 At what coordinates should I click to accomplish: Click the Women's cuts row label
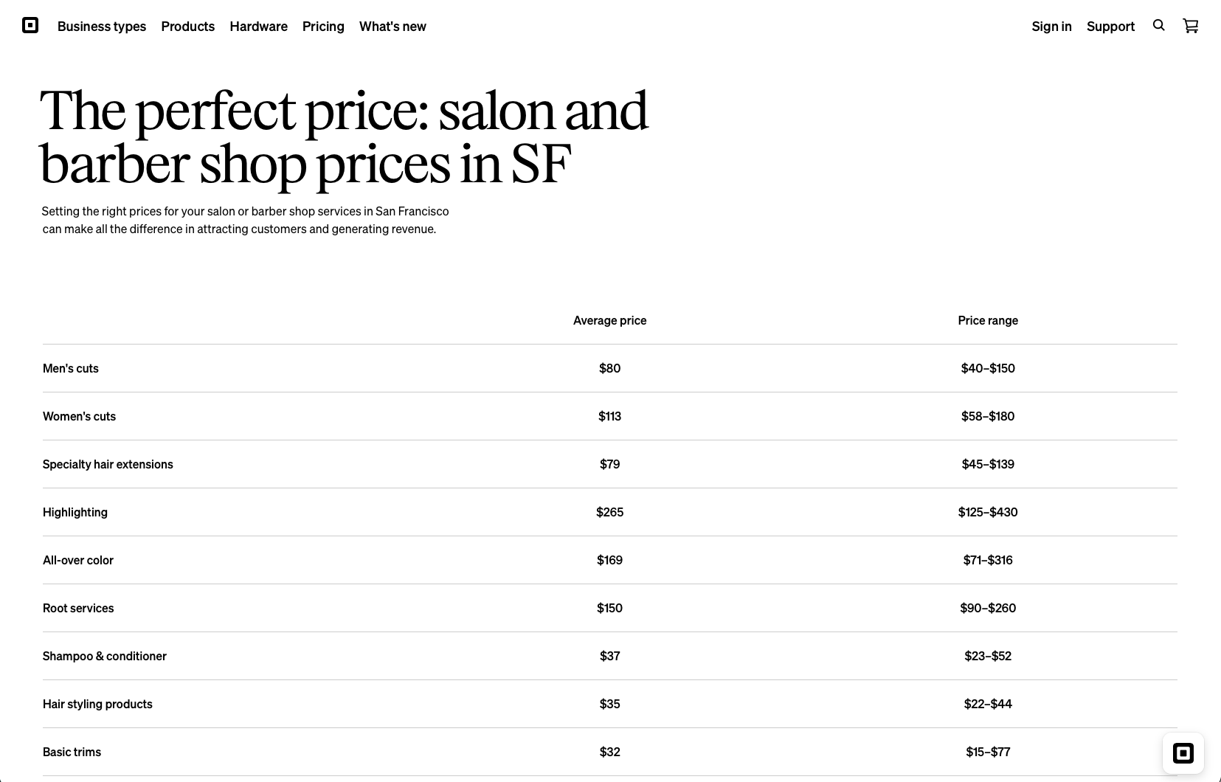point(79,416)
